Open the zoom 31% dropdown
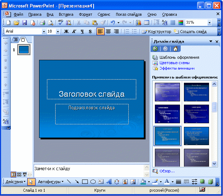 209,23
